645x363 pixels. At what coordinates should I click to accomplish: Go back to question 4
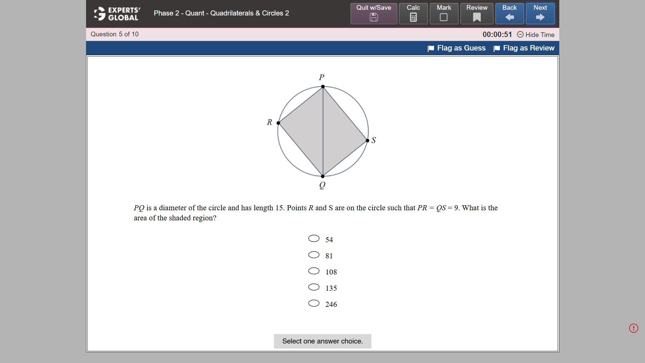pyautogui.click(x=509, y=13)
